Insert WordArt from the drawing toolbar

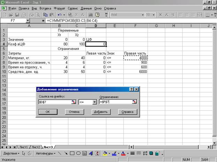coord(91,153)
